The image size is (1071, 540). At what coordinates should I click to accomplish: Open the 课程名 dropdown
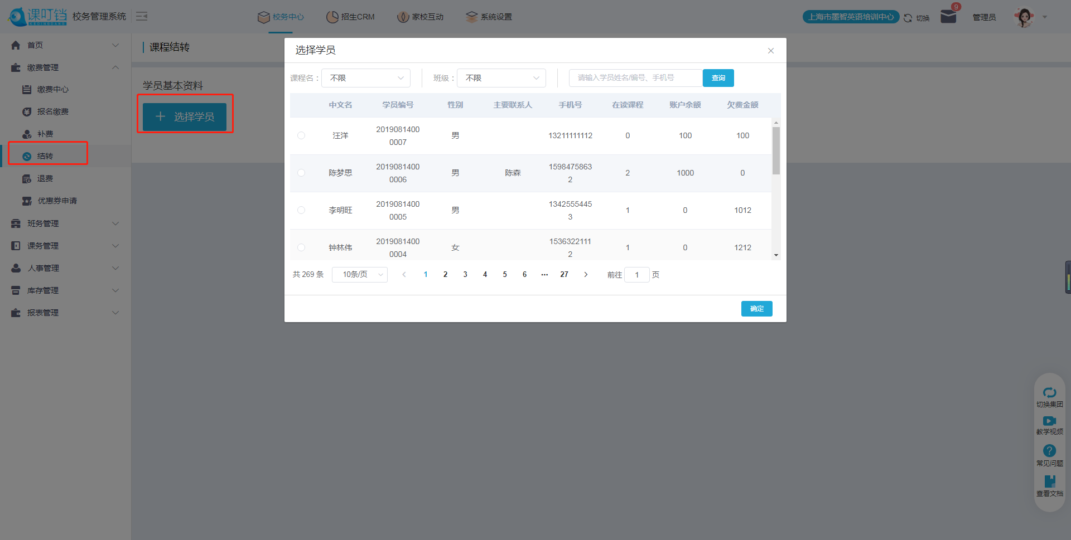[366, 78]
